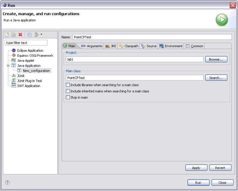
Task: Click the Name field containing PointCPTest
Action: 152,37
